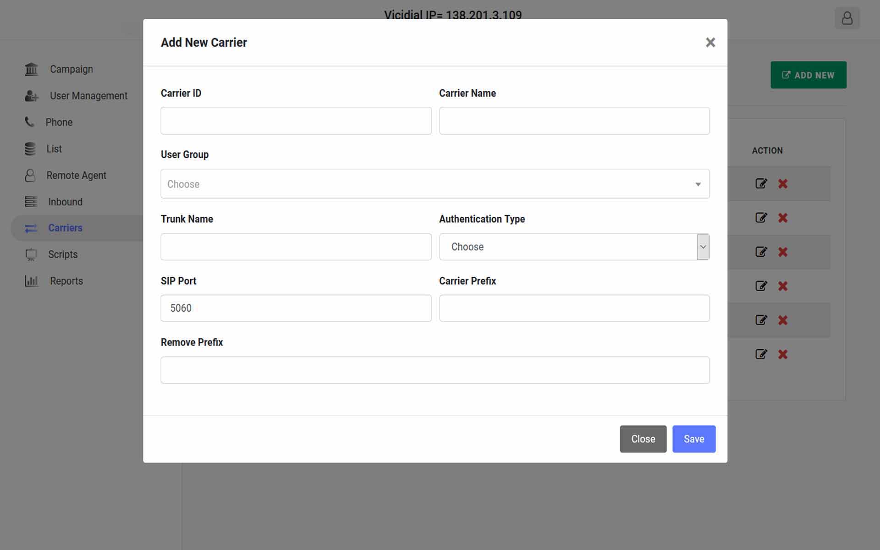Open the User Group dropdown
Viewport: 880px width, 550px height.
click(x=434, y=184)
